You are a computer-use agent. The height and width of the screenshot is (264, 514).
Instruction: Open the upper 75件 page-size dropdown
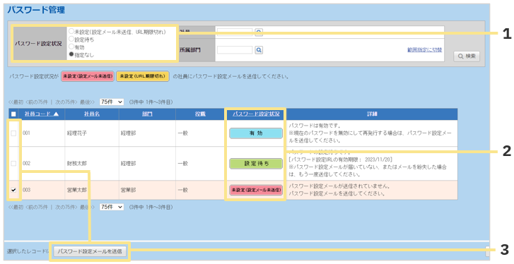pyautogui.click(x=112, y=102)
